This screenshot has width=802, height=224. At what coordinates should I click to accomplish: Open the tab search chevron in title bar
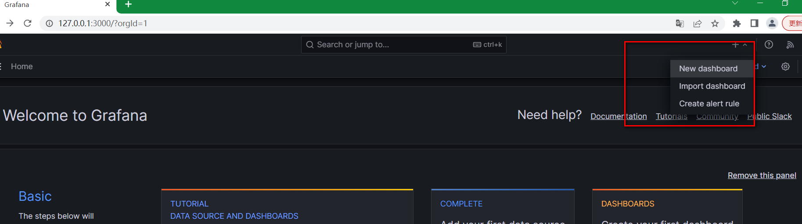pyautogui.click(x=735, y=3)
